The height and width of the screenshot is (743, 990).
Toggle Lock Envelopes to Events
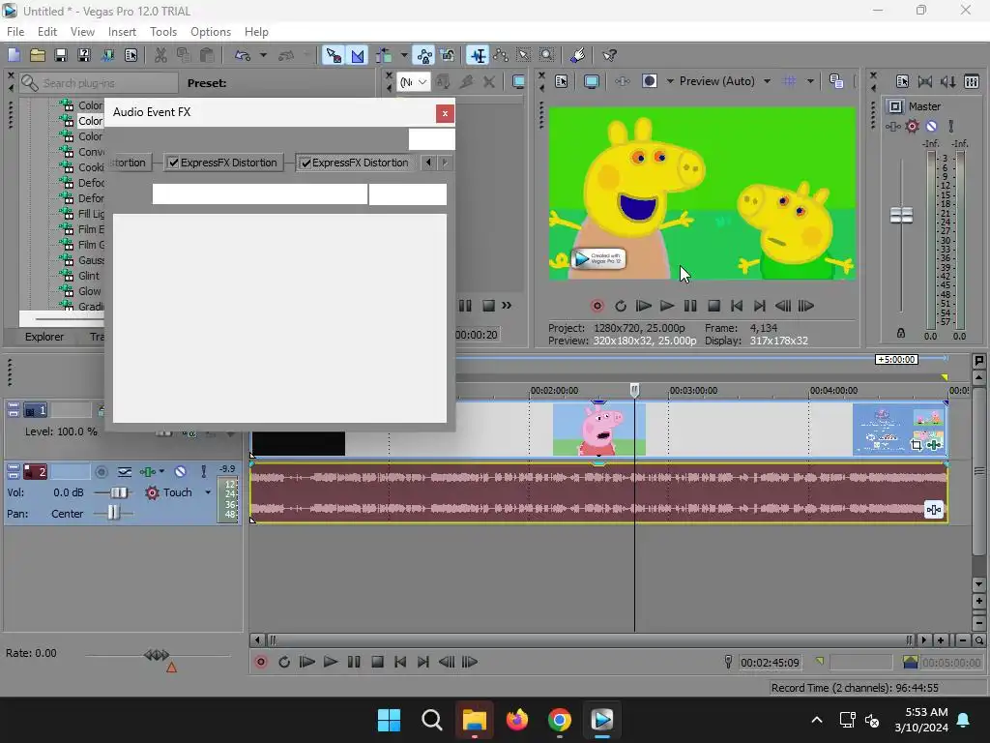[424, 55]
